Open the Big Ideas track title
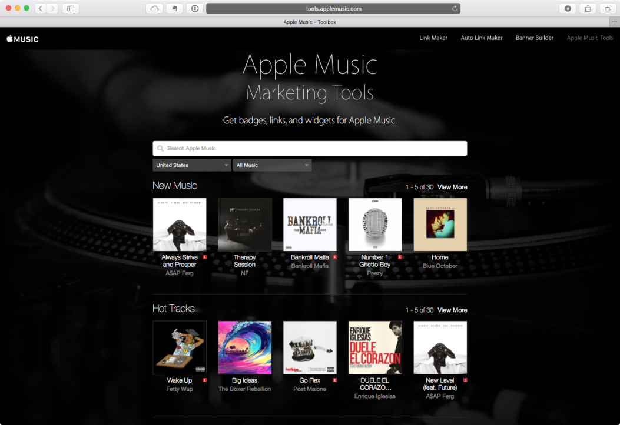Viewport: 620px width, 425px height. [x=244, y=380]
